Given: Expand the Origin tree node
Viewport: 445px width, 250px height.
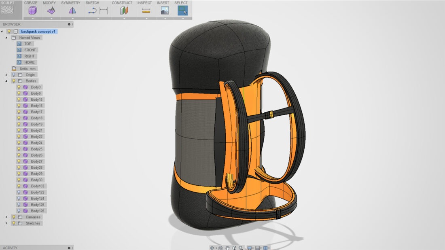Looking at the screenshot, I should pyautogui.click(x=6, y=74).
